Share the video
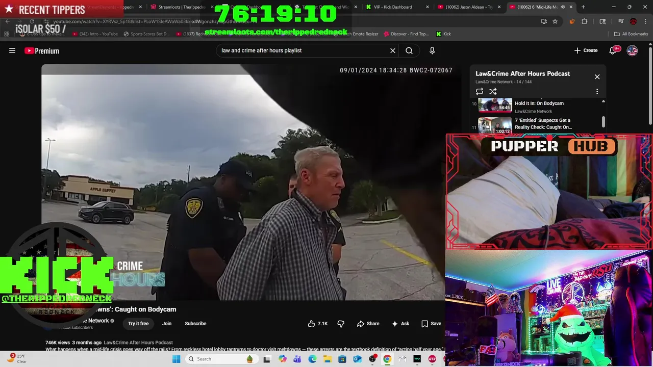 [x=368, y=324]
